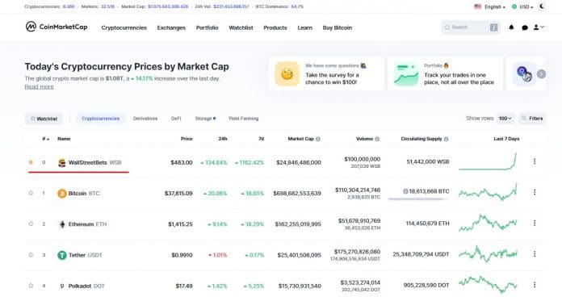The height and width of the screenshot is (301, 562).
Task: Open Bitcoin row three-dot menu
Action: (x=535, y=192)
